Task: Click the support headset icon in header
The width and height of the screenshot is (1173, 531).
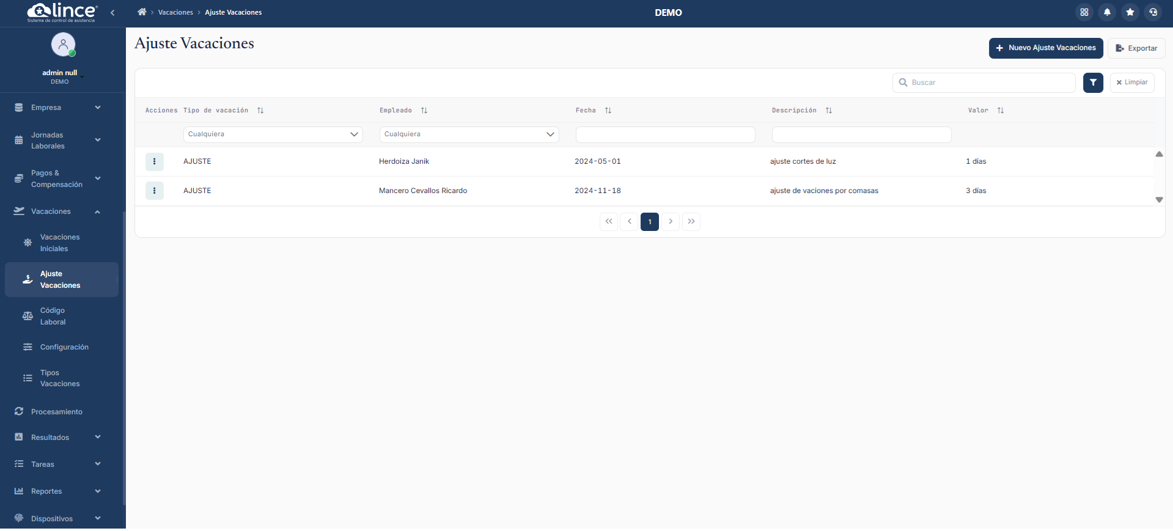Action: (1153, 12)
